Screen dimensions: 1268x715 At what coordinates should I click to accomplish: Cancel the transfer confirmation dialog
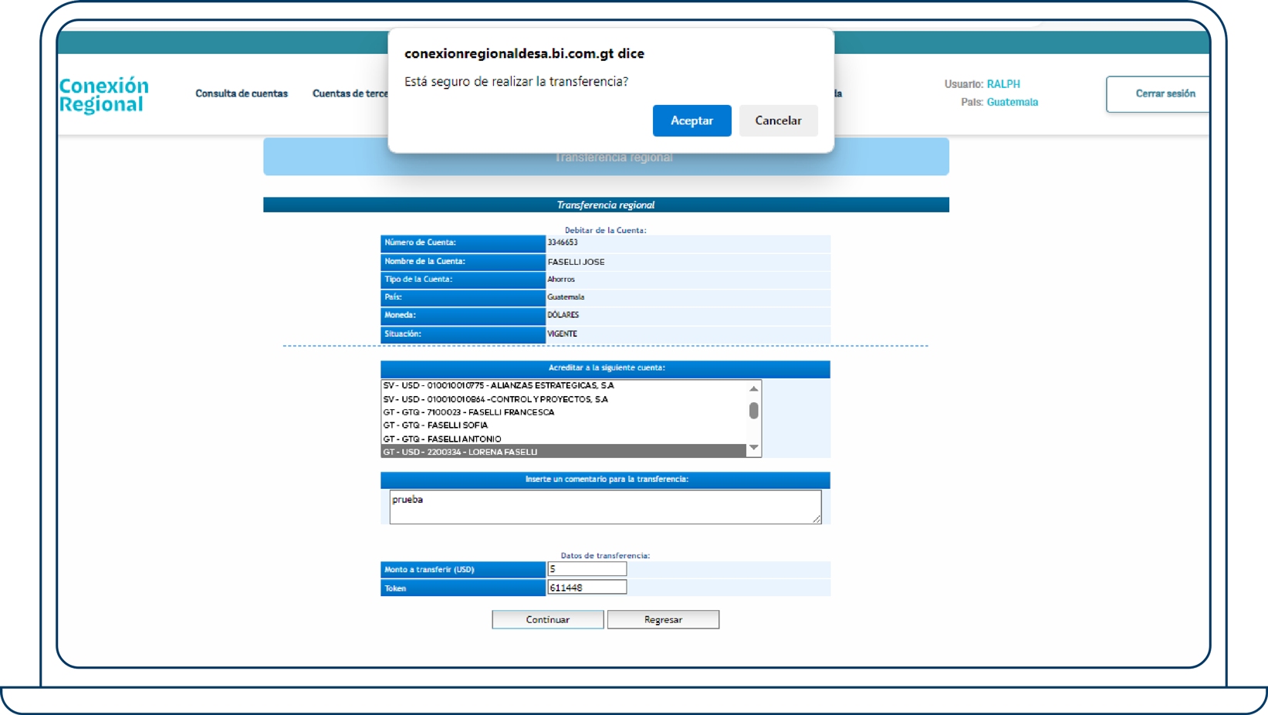778,120
